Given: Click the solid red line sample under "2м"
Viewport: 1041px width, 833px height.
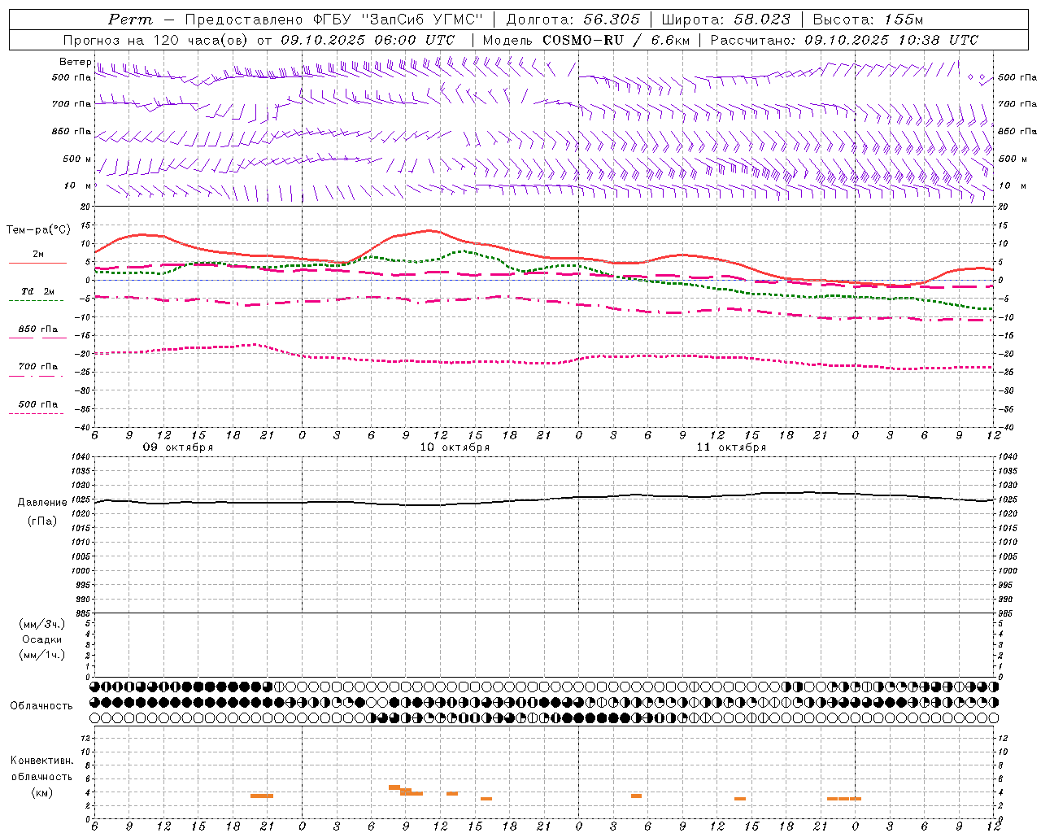Looking at the screenshot, I should click(37, 264).
